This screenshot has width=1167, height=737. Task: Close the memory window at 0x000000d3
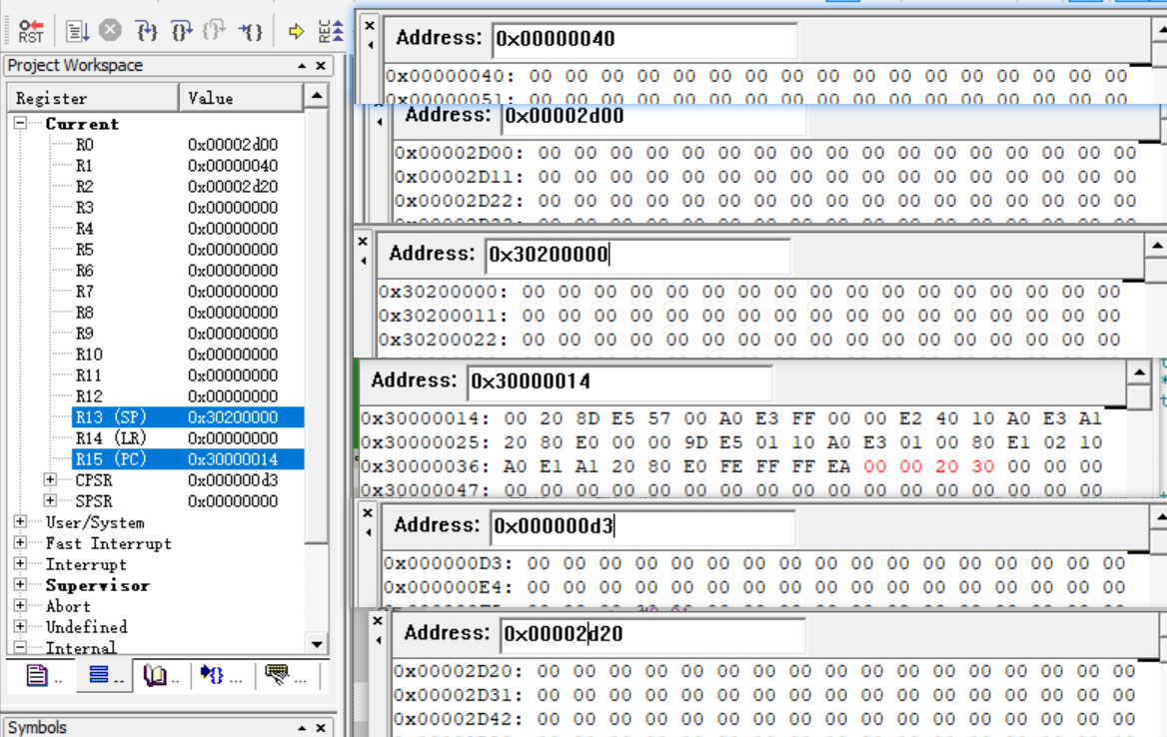click(x=368, y=512)
